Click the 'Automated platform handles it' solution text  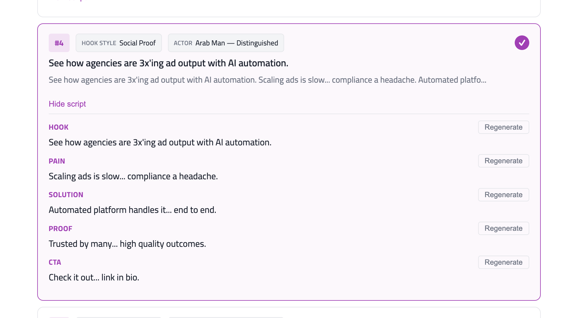click(132, 210)
